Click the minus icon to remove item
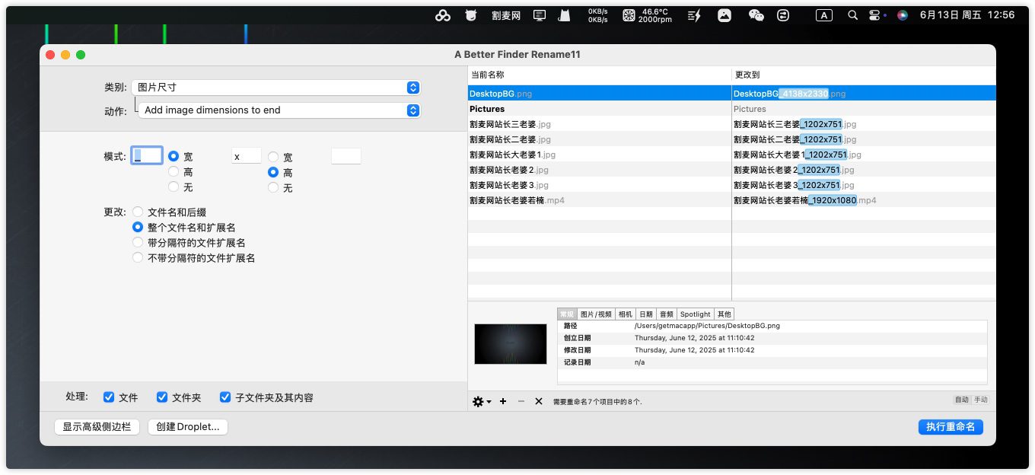The width and height of the screenshot is (1035, 475). click(521, 401)
